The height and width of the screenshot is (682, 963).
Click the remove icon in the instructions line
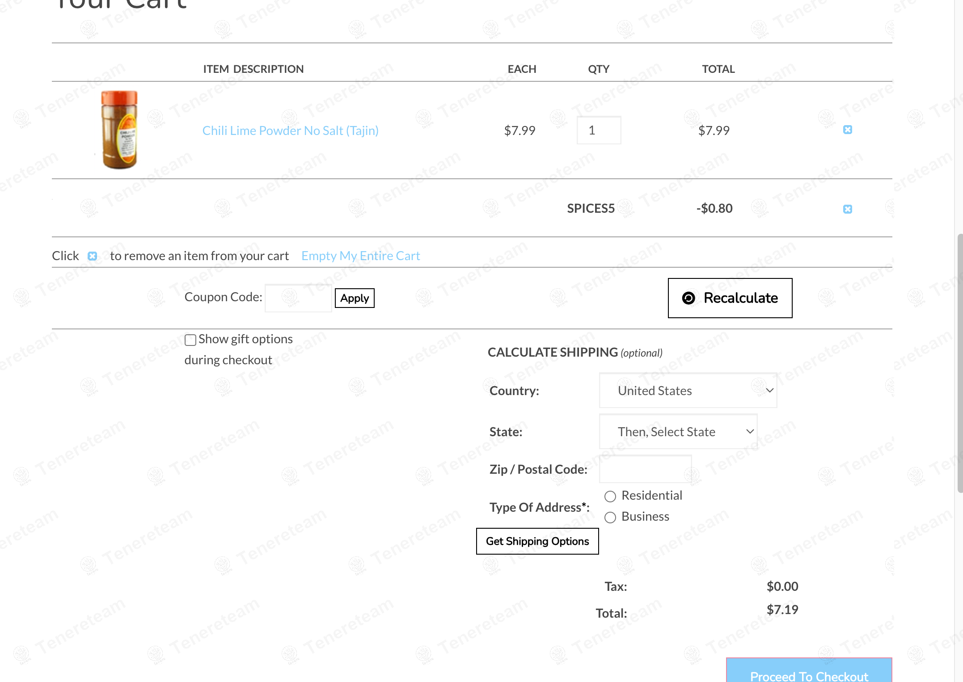(x=92, y=256)
